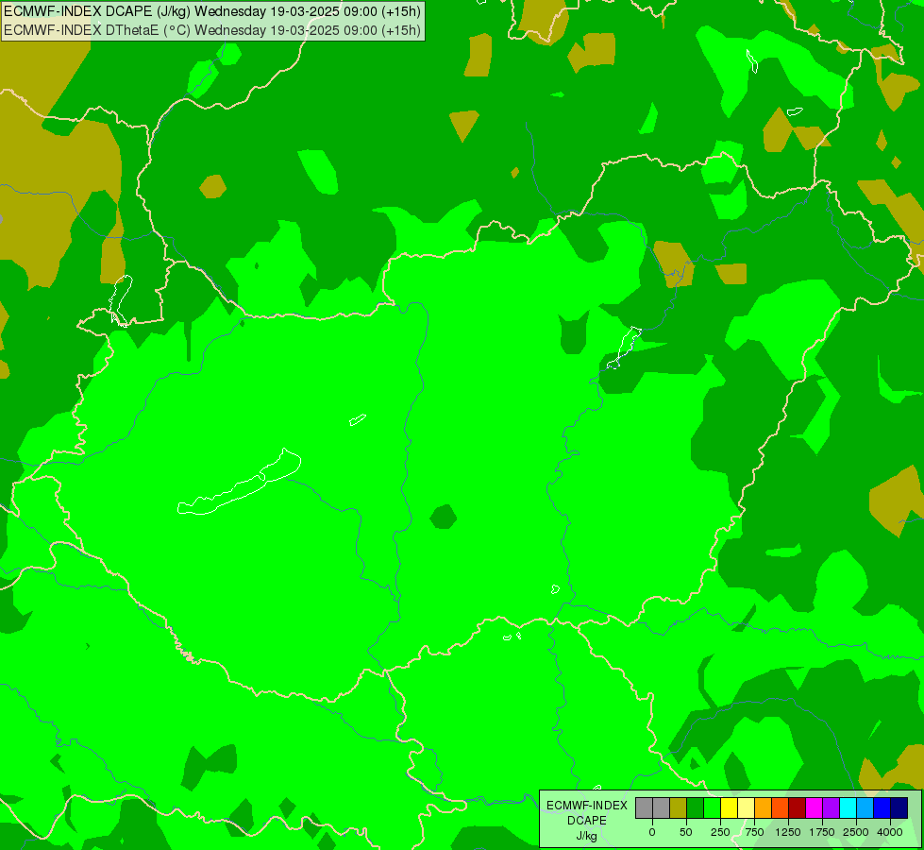Click the 'DCAPE' label in the legend
This screenshot has width=924, height=850.
click(587, 821)
